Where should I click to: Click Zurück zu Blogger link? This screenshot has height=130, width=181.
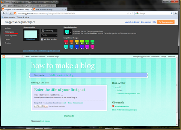[132, 22]
